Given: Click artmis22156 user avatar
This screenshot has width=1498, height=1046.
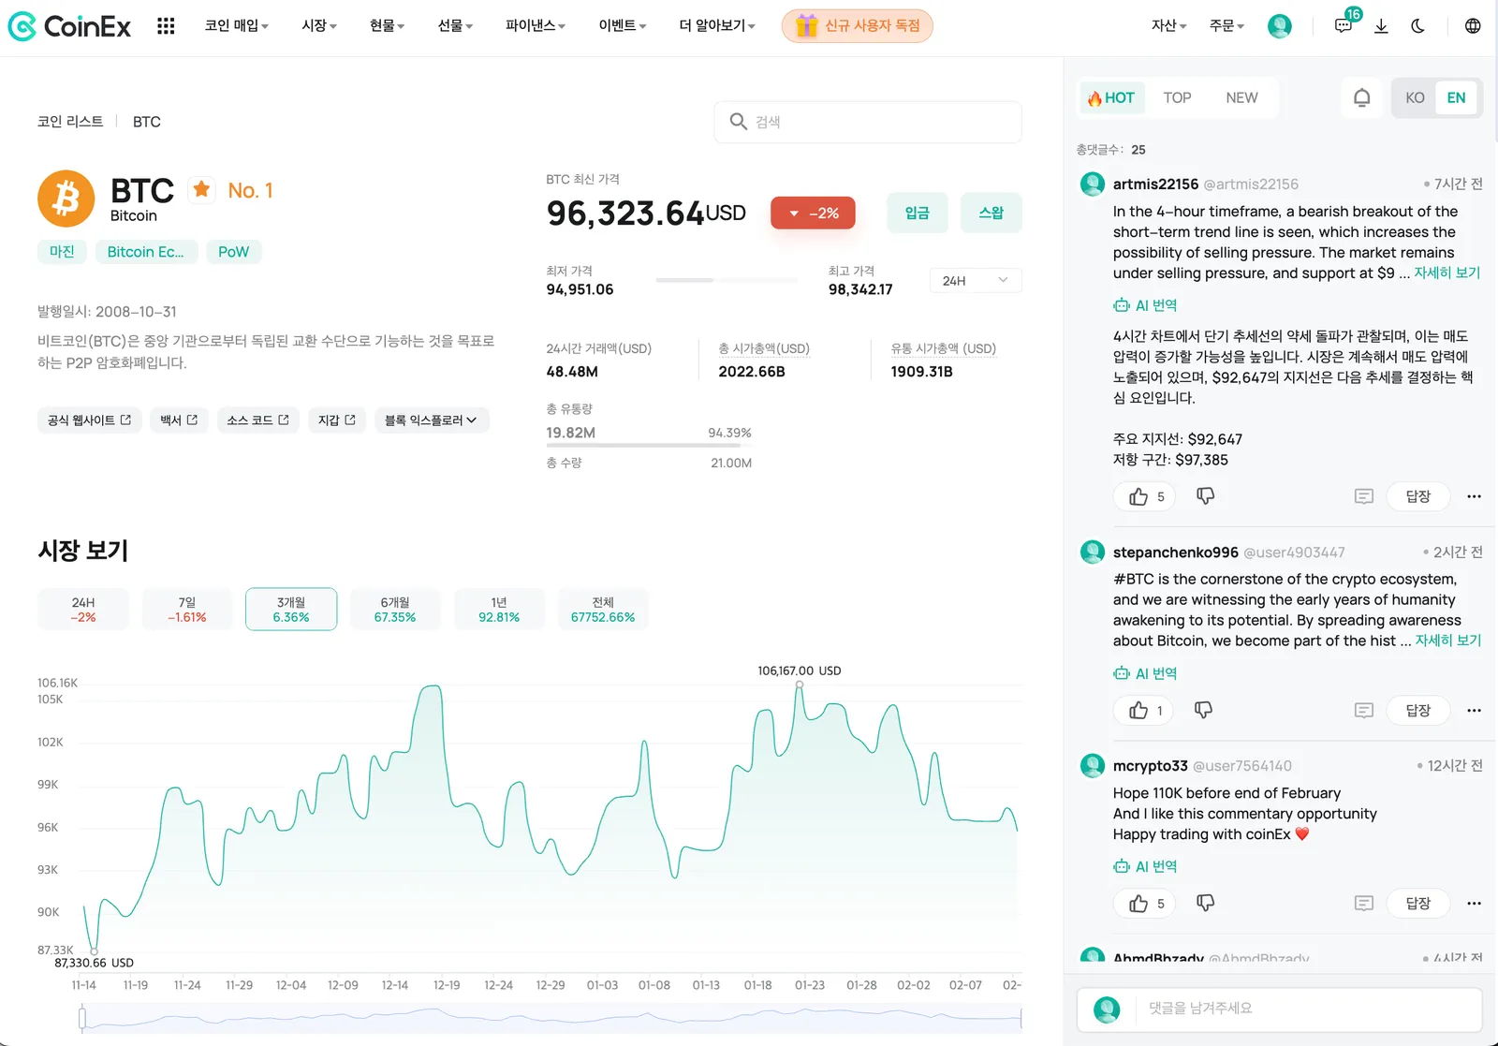Looking at the screenshot, I should click(x=1093, y=184).
